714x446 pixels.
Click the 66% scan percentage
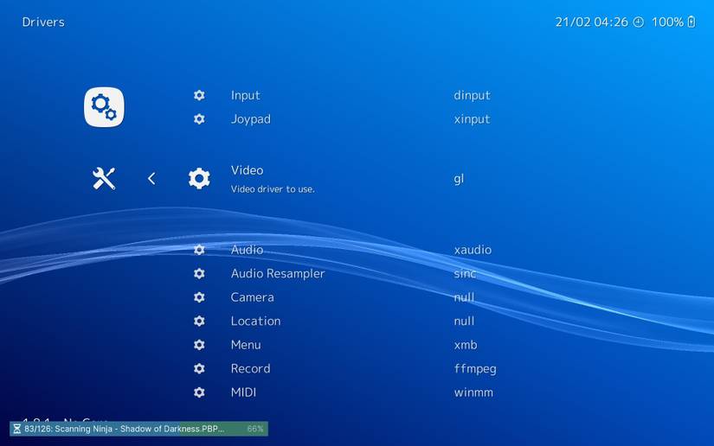pos(255,429)
